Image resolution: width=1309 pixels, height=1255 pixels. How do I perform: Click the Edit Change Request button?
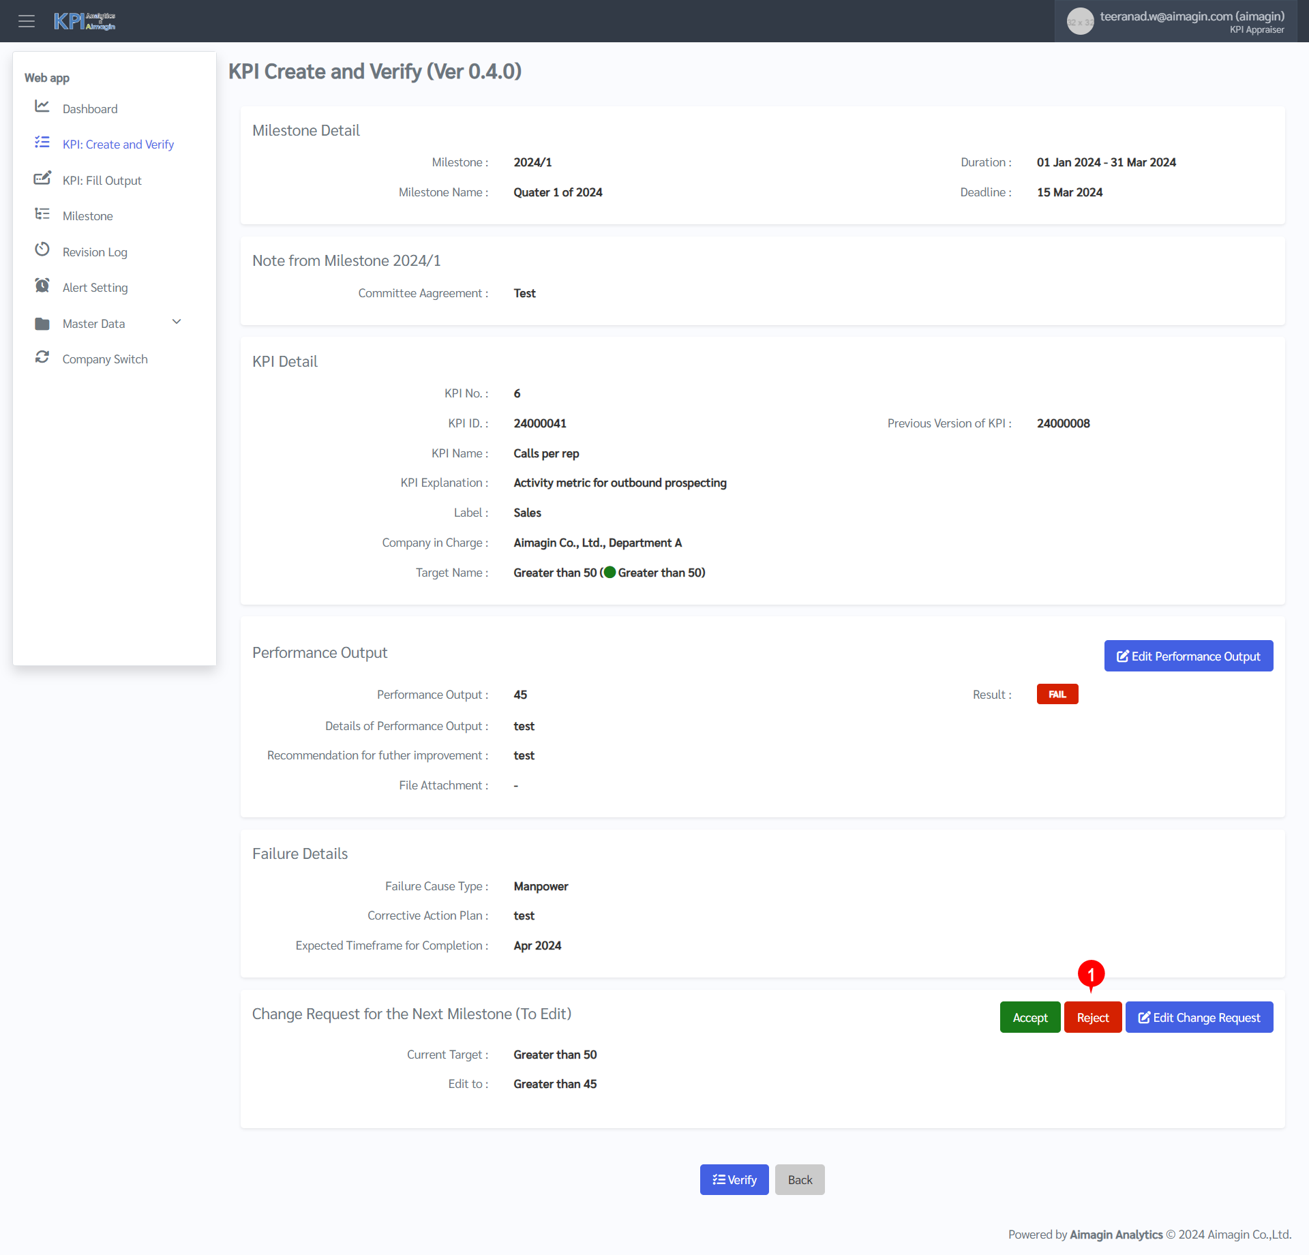coord(1199,1017)
